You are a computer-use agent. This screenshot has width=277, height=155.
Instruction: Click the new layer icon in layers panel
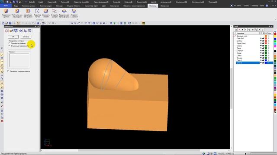[236, 30]
